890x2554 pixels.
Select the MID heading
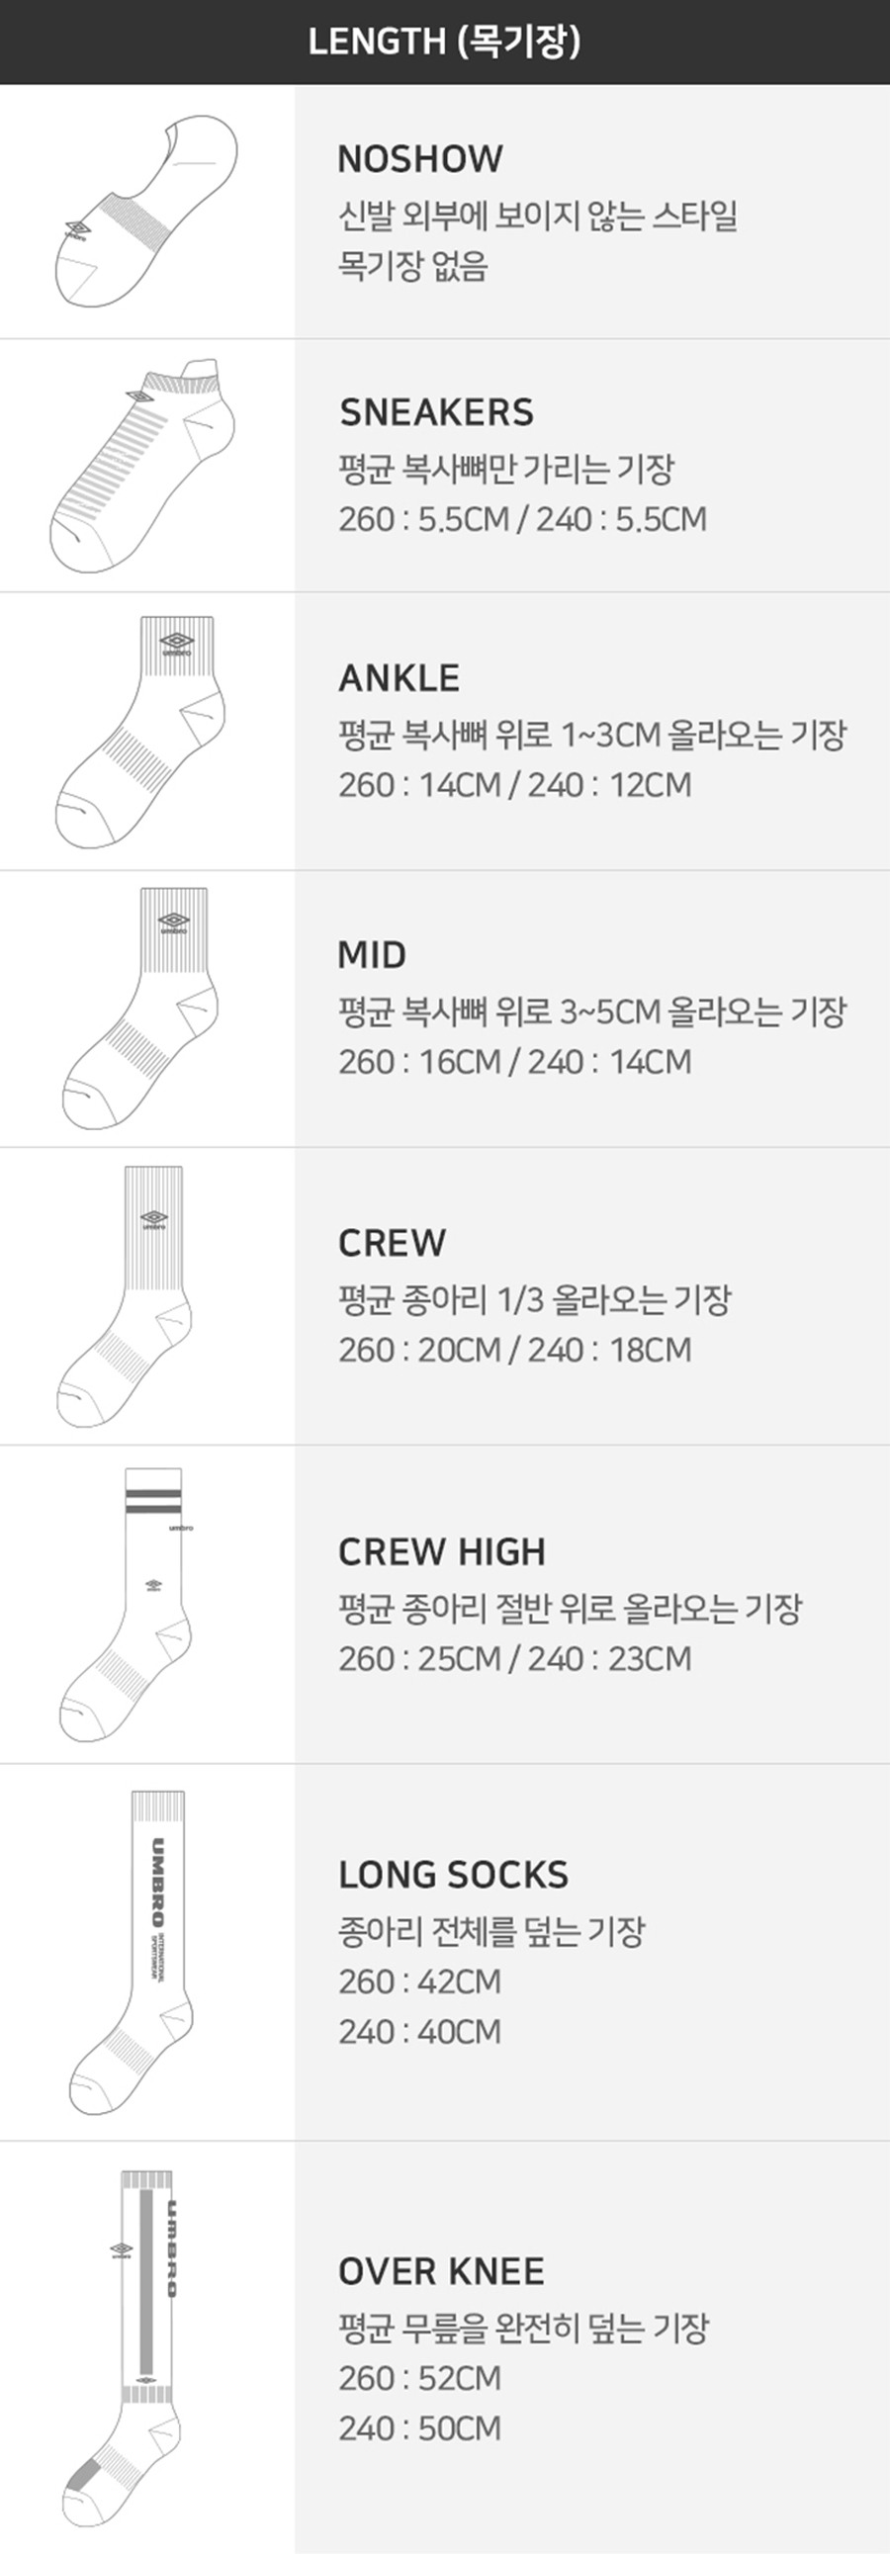[372, 955]
